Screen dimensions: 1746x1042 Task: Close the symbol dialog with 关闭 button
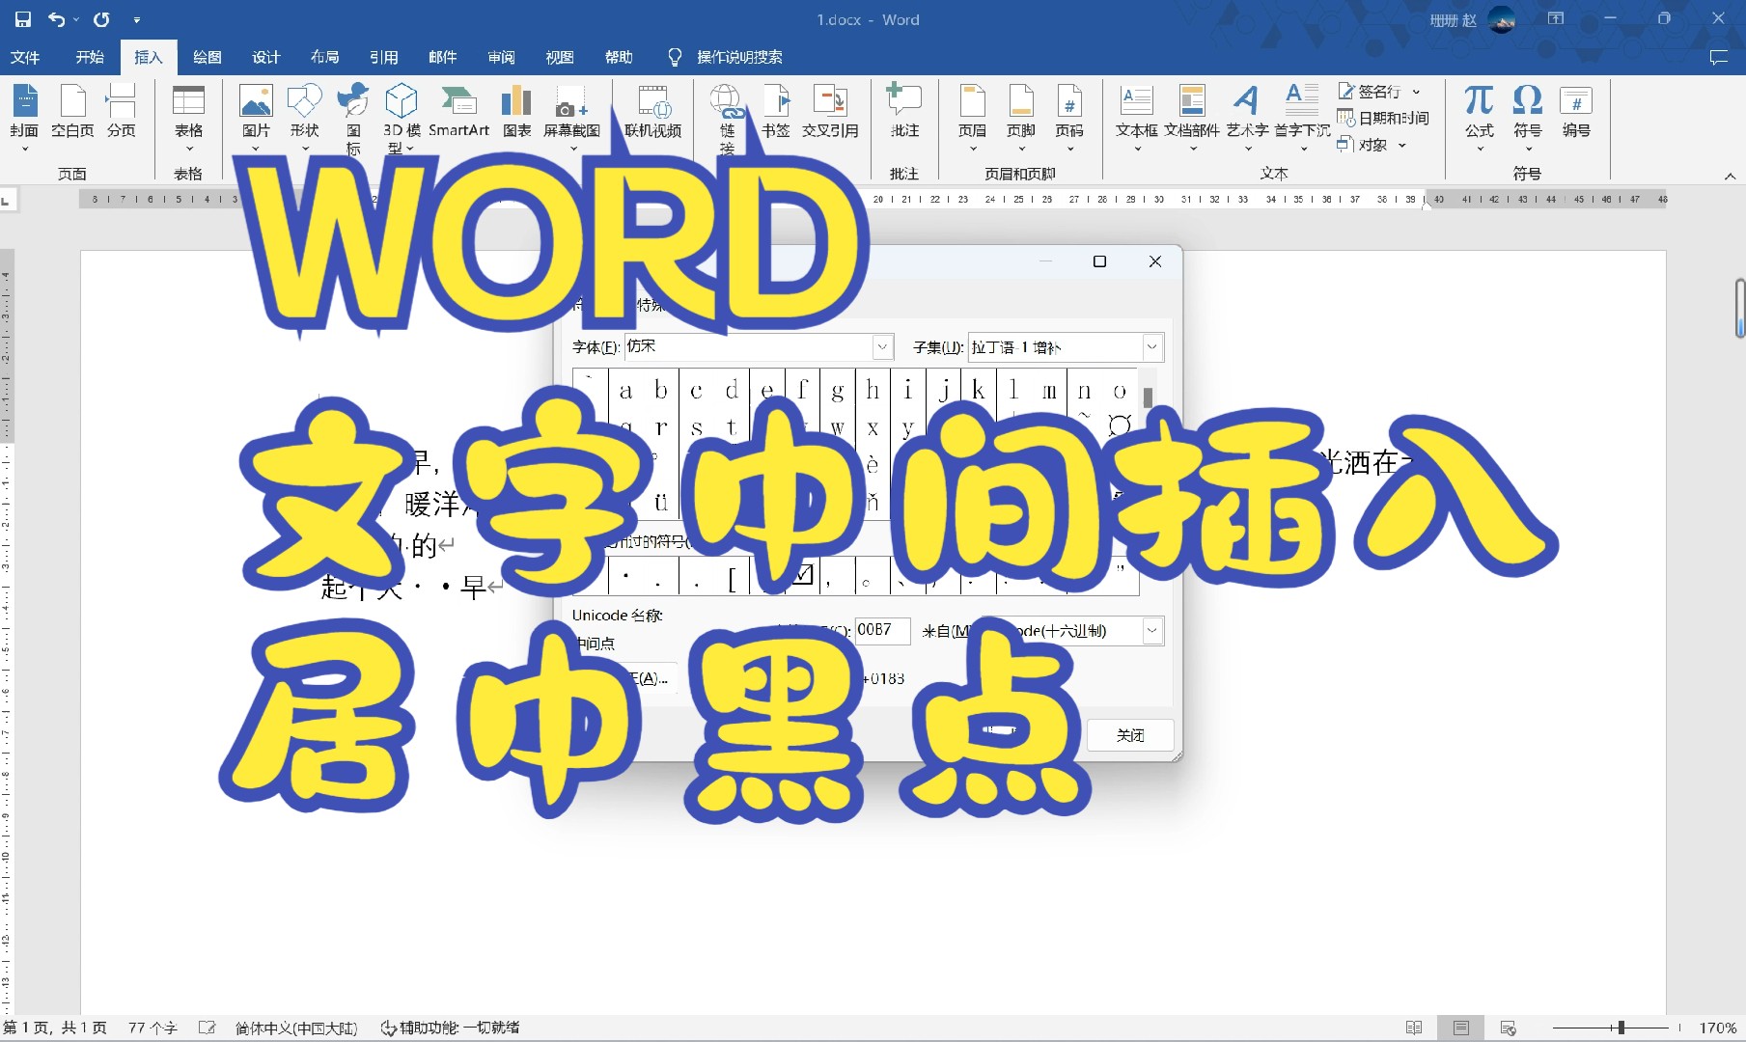click(x=1129, y=734)
